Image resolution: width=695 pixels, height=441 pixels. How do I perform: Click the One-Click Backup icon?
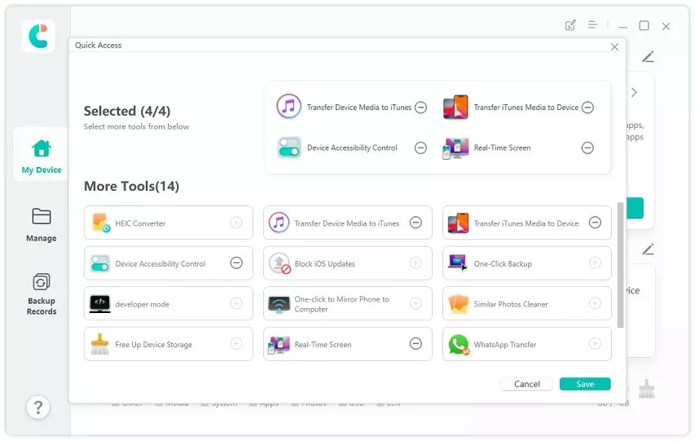click(459, 263)
